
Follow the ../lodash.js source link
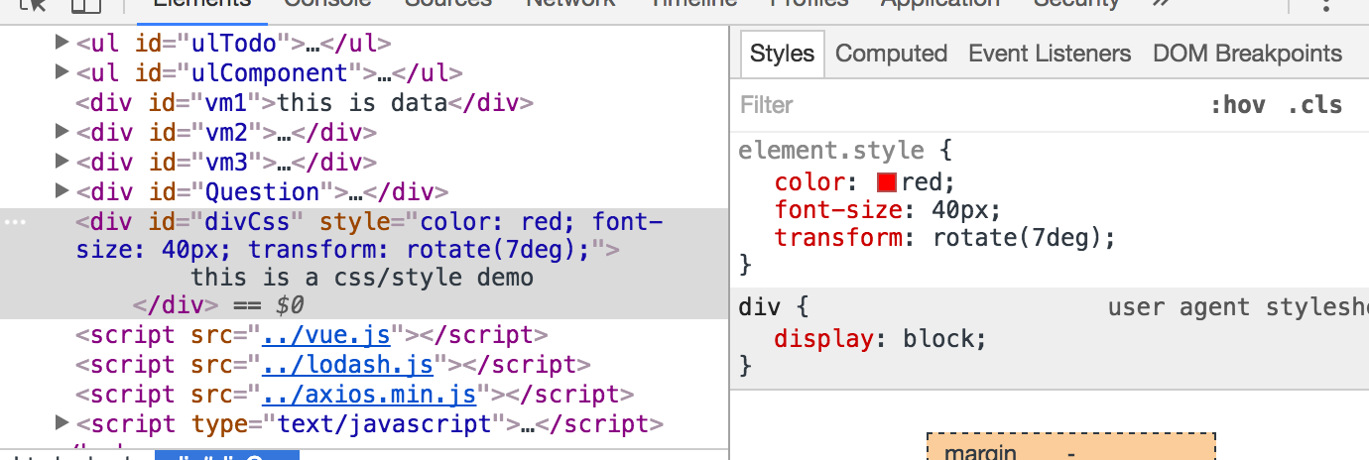coord(347,365)
